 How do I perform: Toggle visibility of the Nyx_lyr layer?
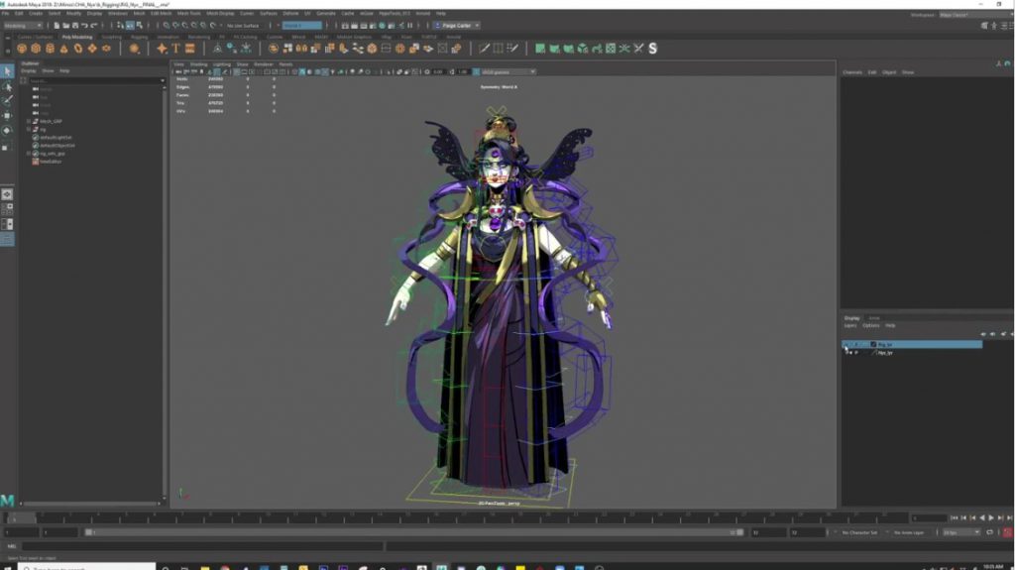click(846, 352)
